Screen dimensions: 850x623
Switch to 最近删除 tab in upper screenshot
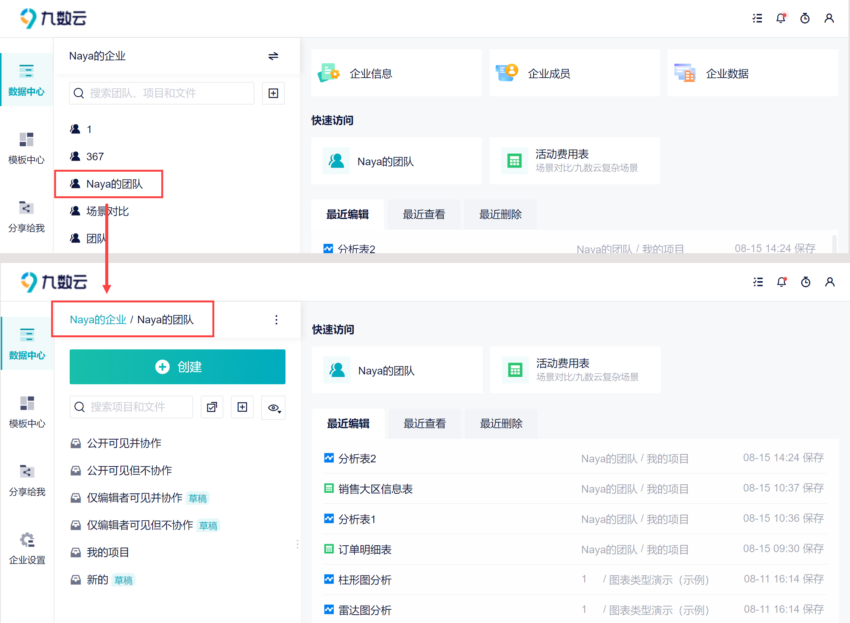(x=501, y=214)
